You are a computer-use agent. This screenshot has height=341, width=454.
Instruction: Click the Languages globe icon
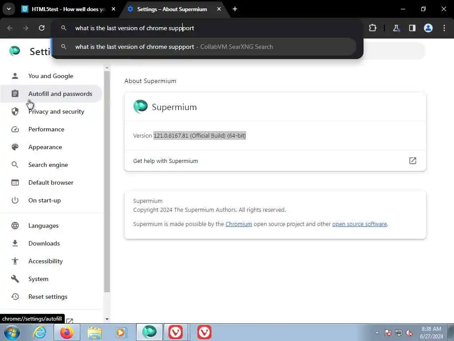click(x=15, y=226)
